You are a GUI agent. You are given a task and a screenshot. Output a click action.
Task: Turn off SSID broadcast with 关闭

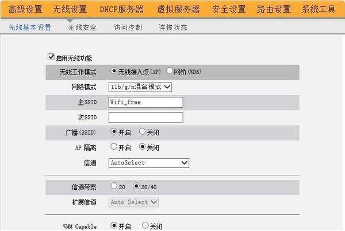142,131
